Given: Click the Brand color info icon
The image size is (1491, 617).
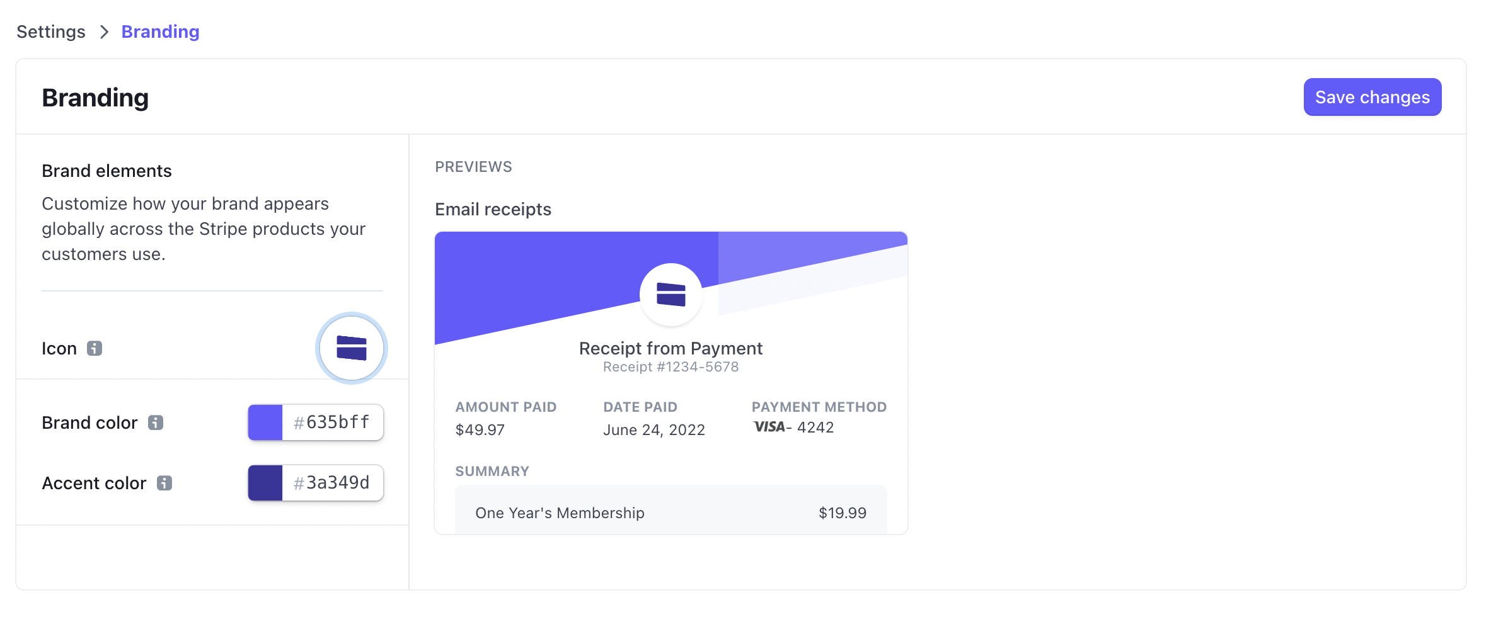Looking at the screenshot, I should coord(156,423).
